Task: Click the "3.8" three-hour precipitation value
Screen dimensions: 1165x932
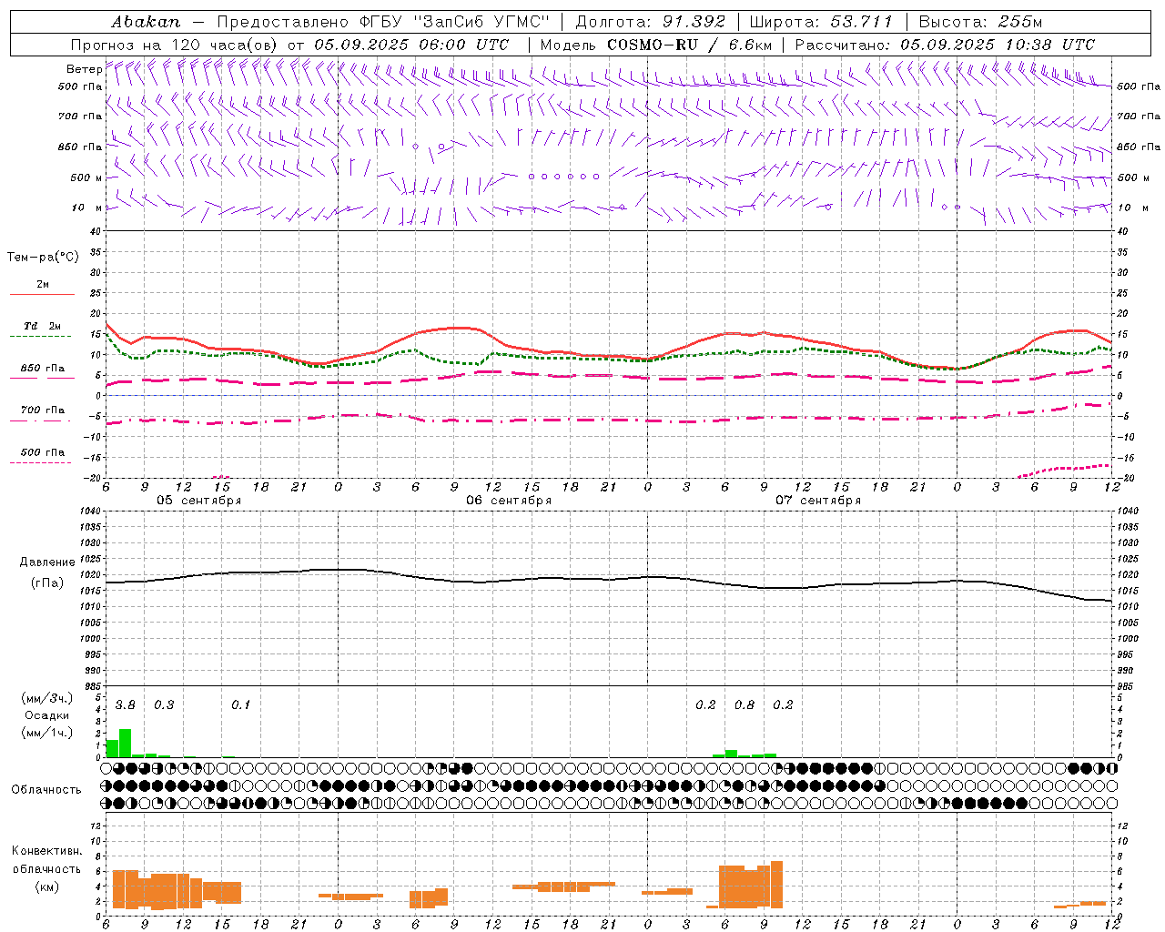Action: 126,705
